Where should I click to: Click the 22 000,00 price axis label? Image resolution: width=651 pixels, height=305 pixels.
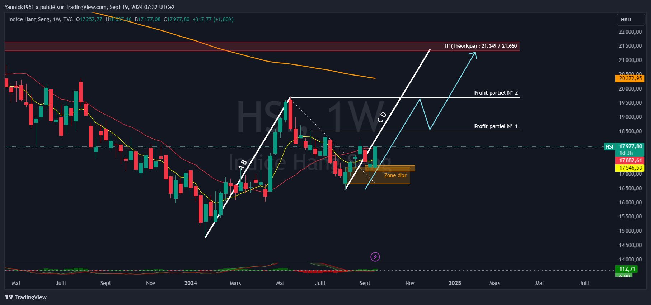pyautogui.click(x=630, y=32)
